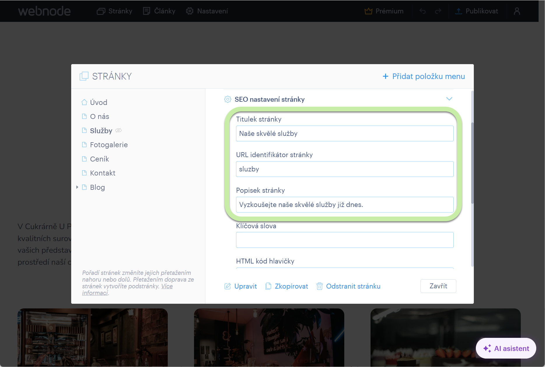Open the Články menu
545x367 pixels.
click(159, 11)
